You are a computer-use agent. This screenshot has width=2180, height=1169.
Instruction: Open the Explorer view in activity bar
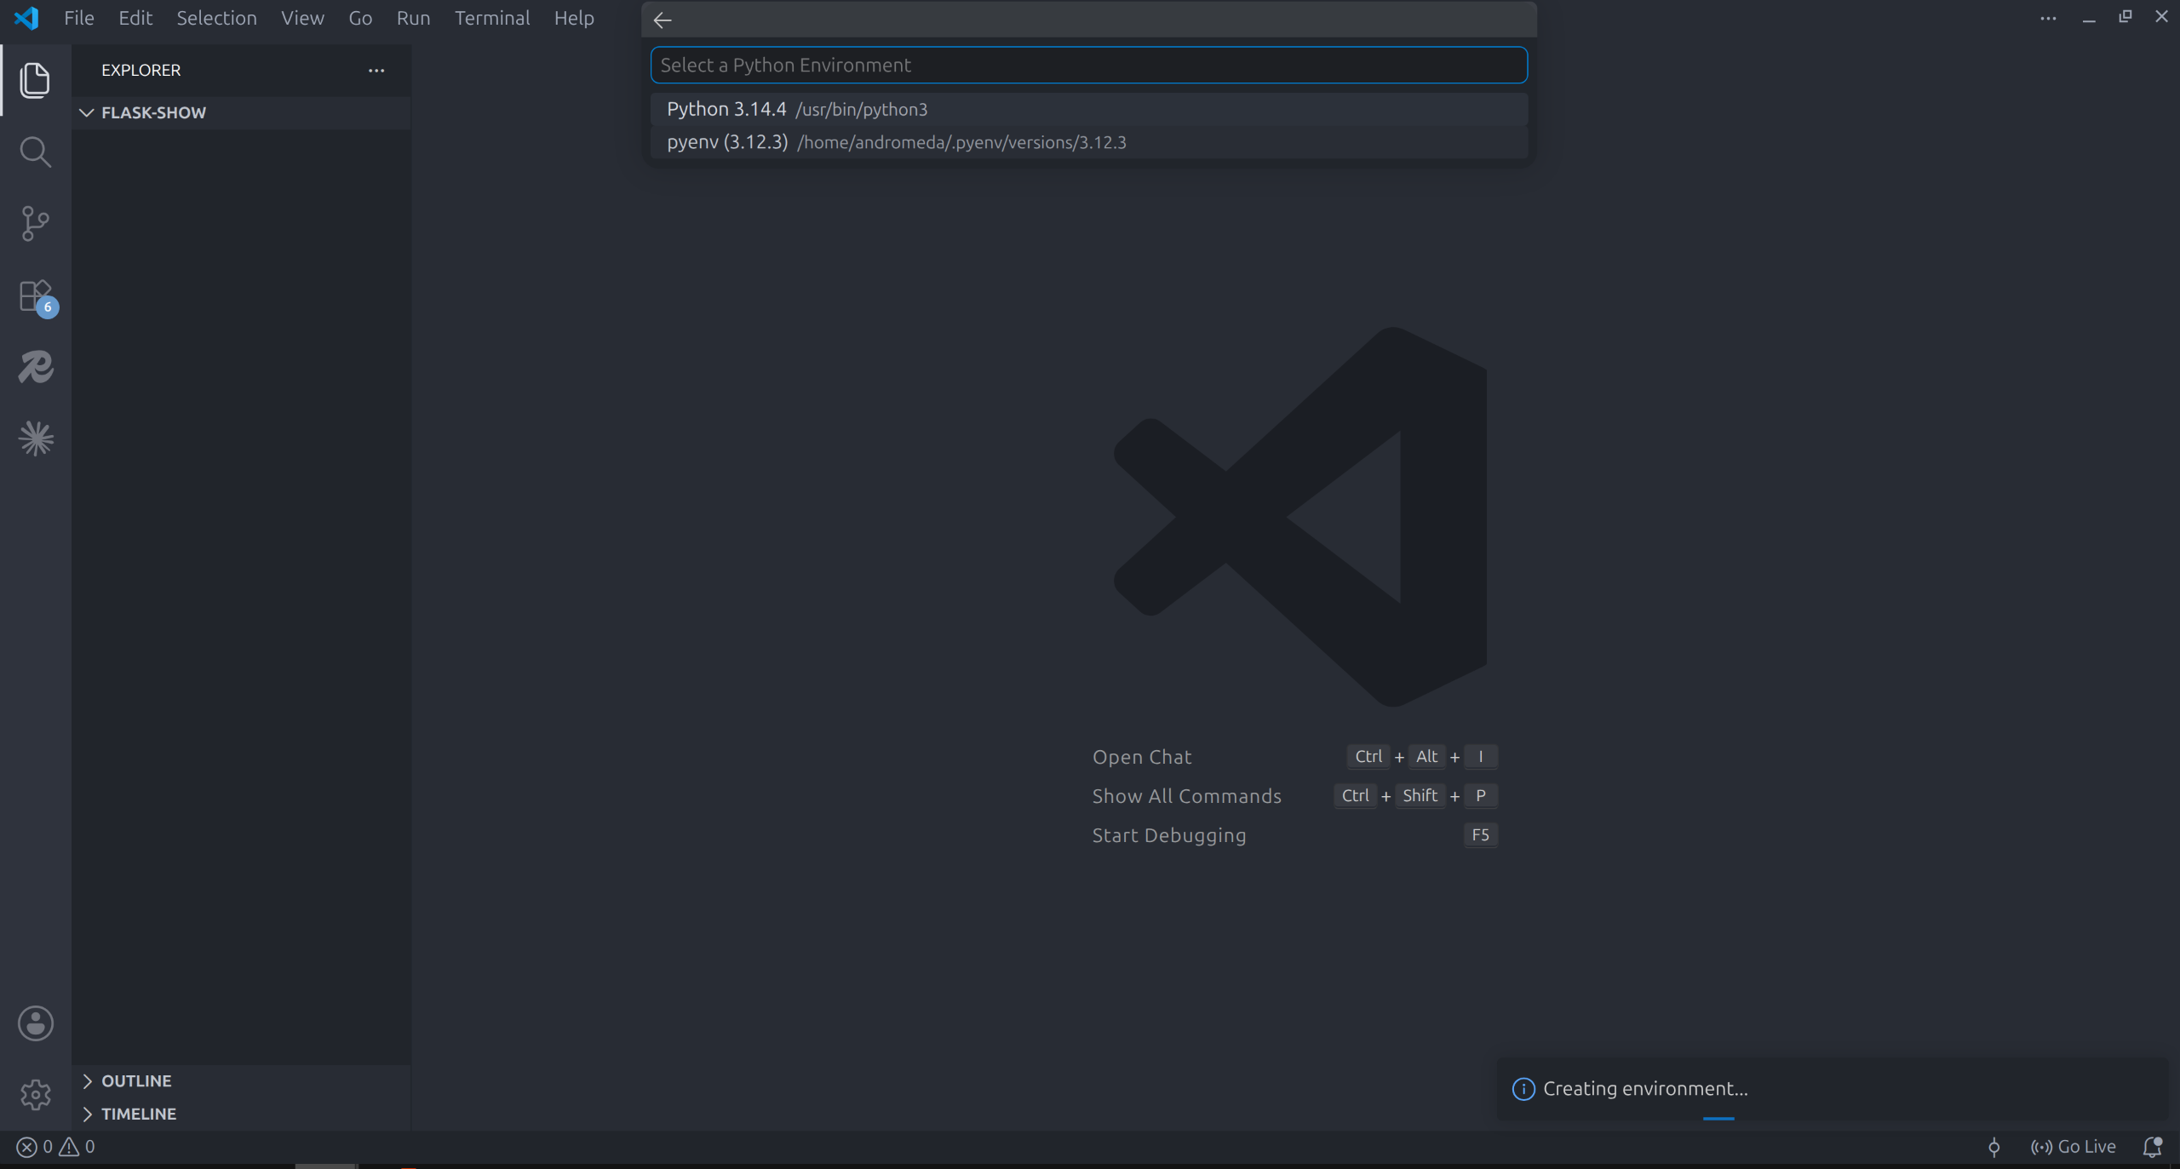click(35, 80)
